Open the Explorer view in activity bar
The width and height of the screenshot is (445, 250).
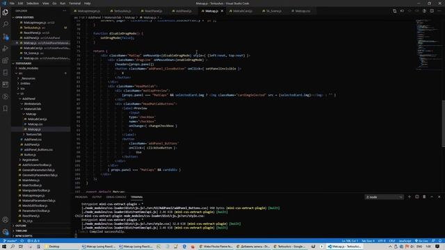[x=6, y=12]
